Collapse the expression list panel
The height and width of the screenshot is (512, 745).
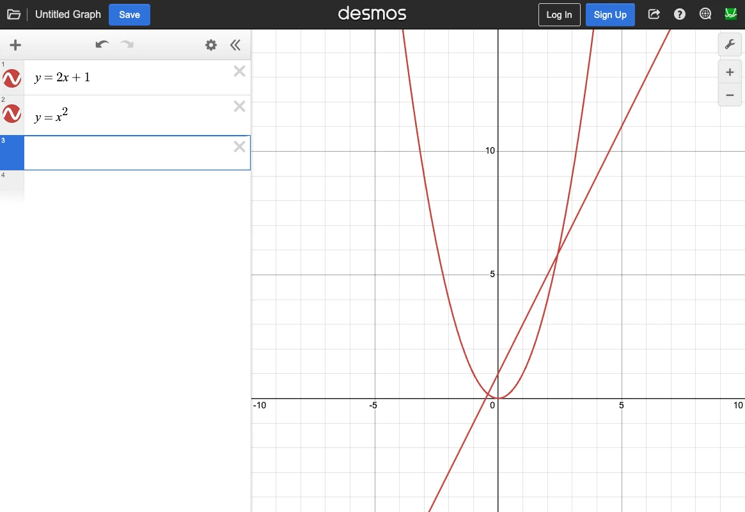[x=235, y=45]
